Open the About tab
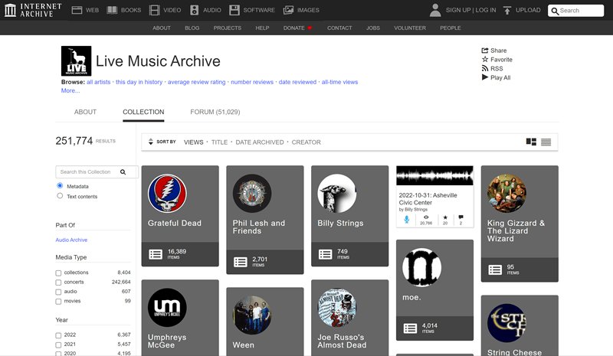This screenshot has height=356, width=613. [85, 112]
